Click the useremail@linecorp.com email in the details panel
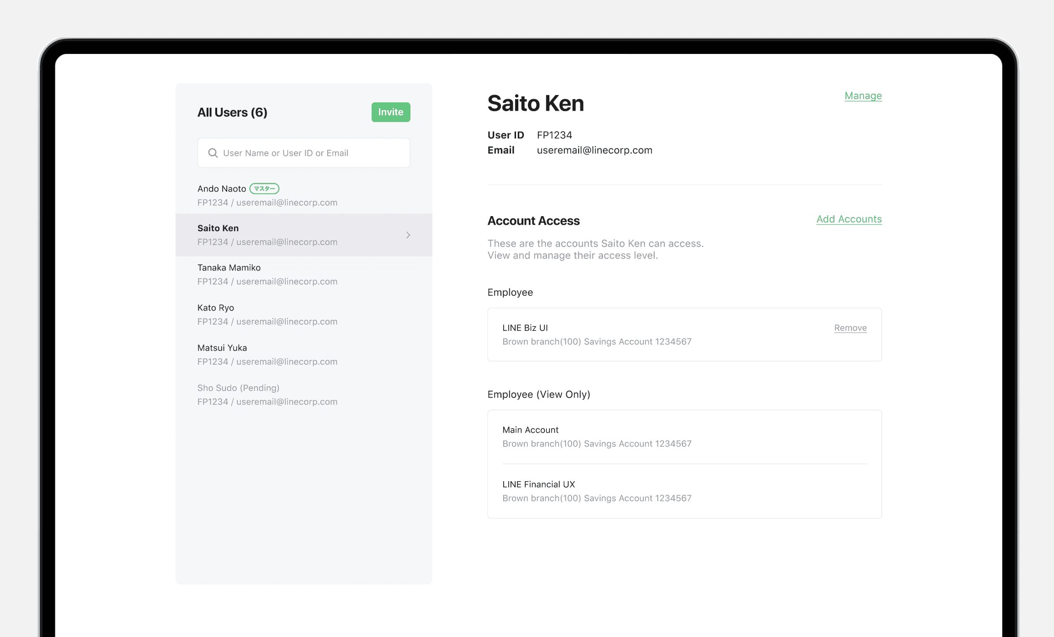The height and width of the screenshot is (637, 1054). (x=594, y=150)
